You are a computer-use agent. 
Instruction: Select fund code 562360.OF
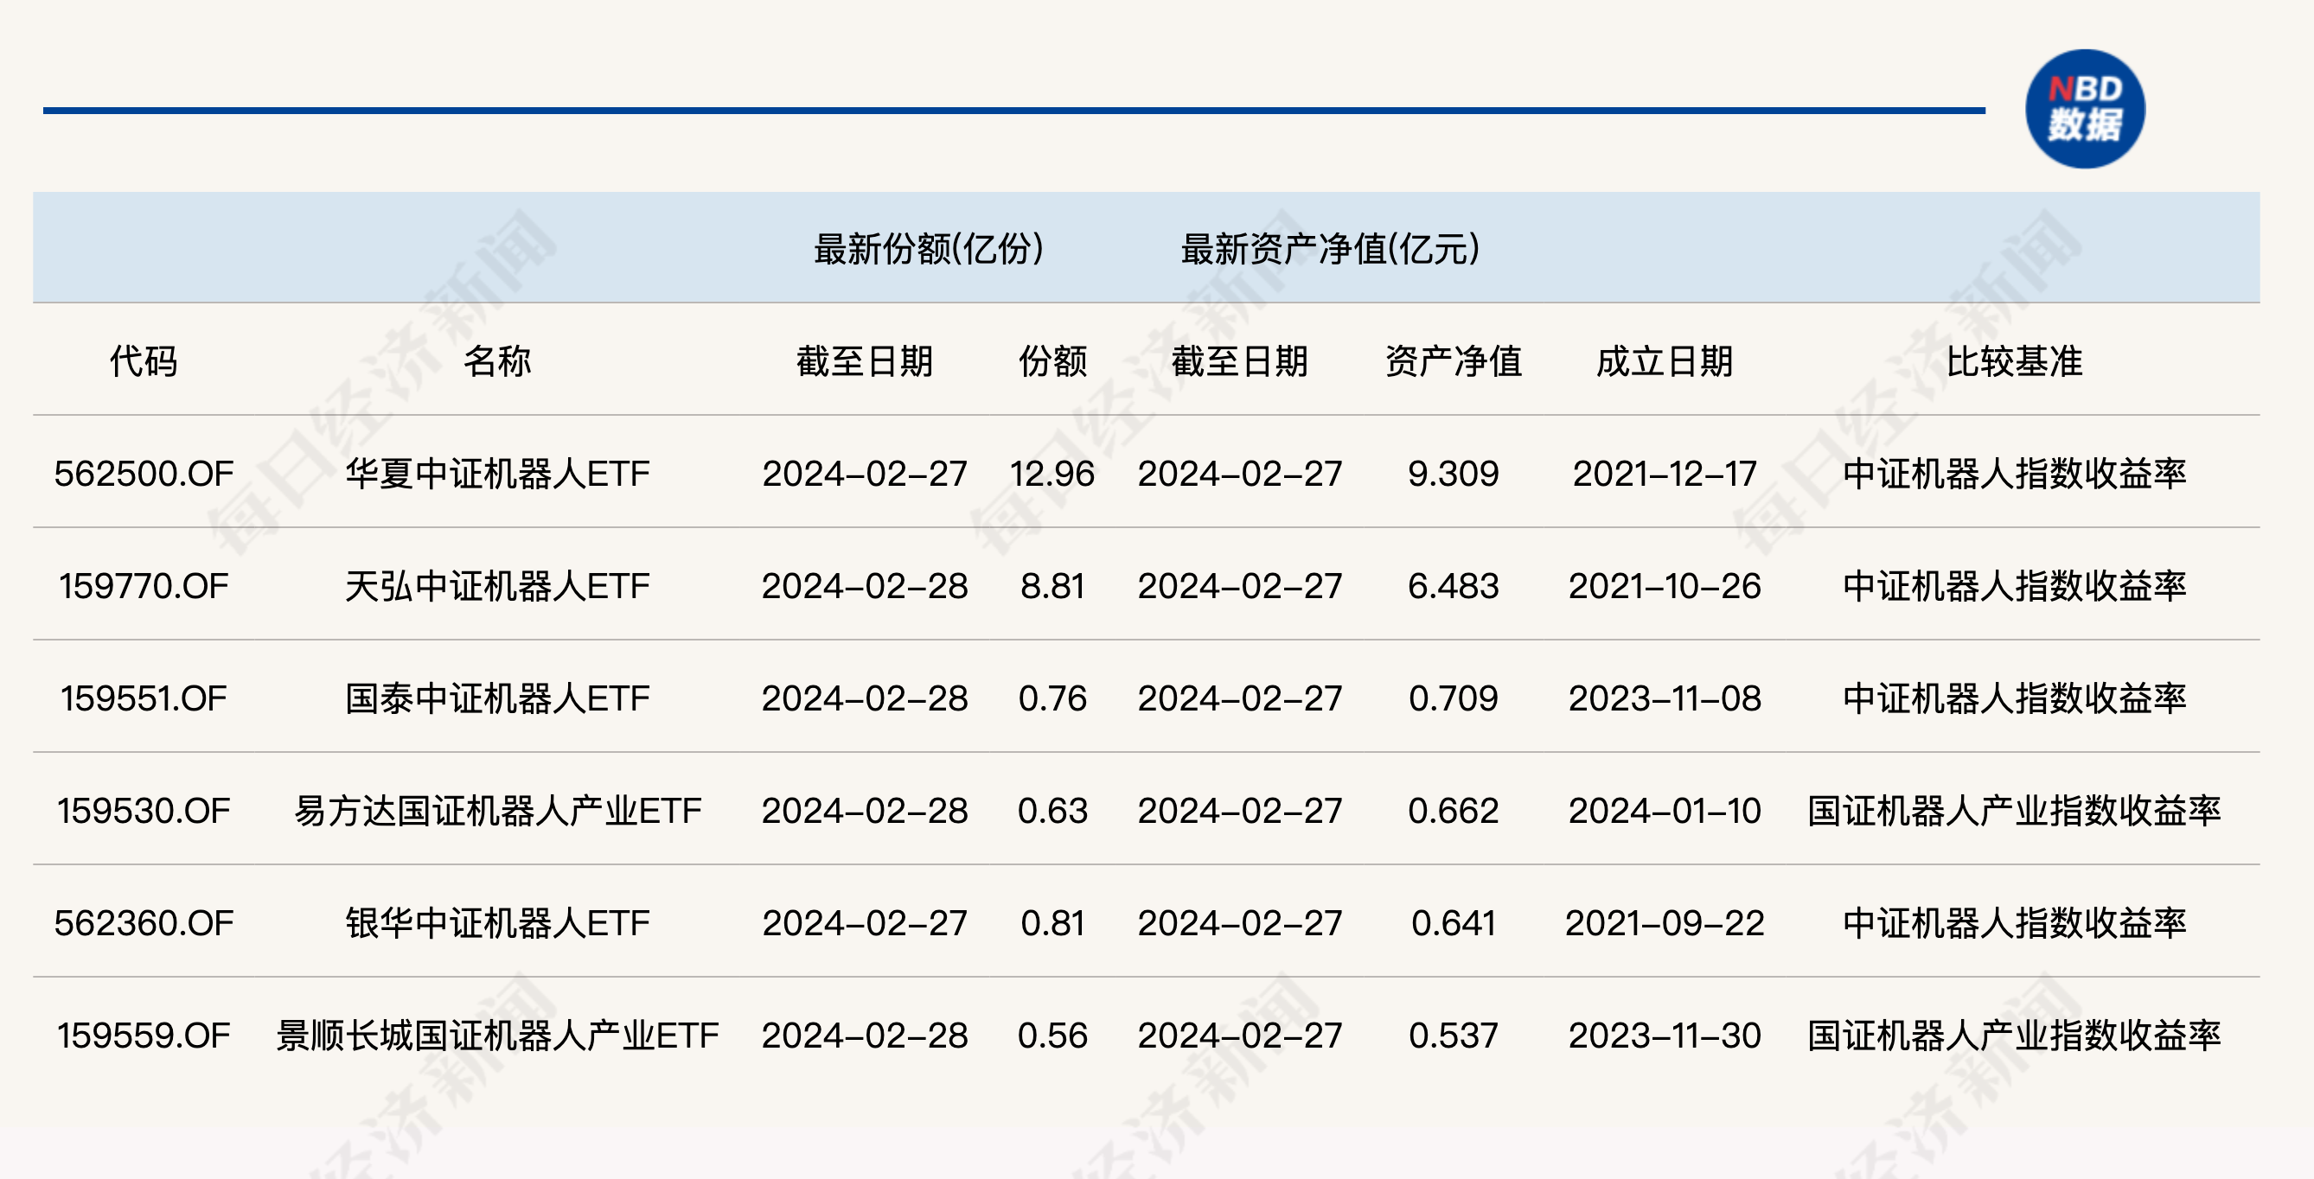(x=144, y=922)
